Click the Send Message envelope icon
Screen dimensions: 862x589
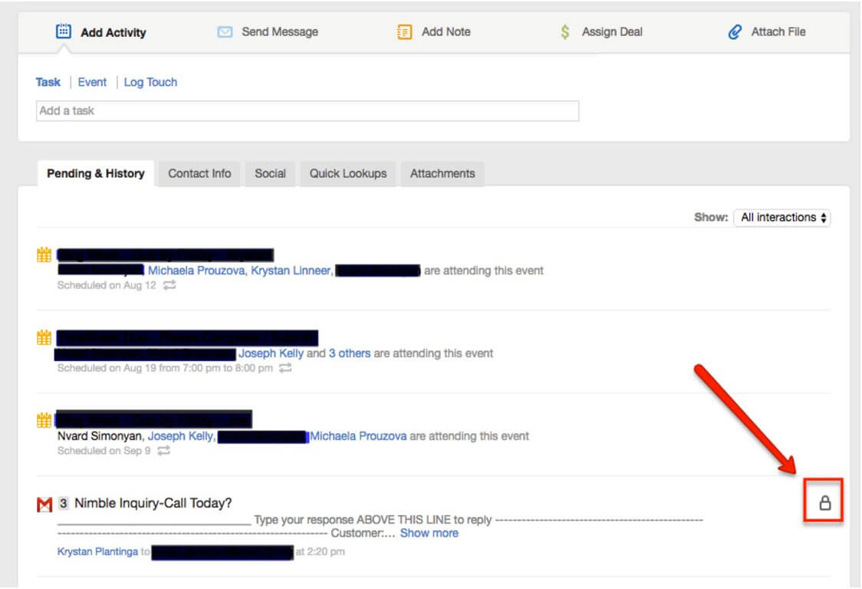tap(225, 32)
